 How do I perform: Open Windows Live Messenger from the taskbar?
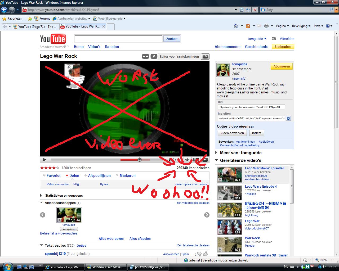click(x=106, y=267)
